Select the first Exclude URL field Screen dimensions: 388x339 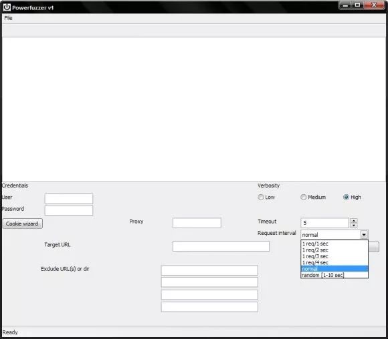209,270
